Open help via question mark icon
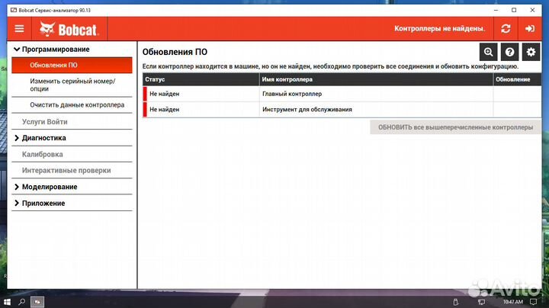Image resolution: width=549 pixels, height=308 pixels. click(x=509, y=52)
